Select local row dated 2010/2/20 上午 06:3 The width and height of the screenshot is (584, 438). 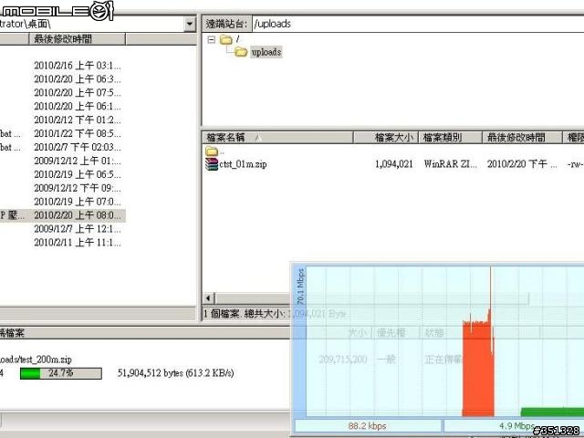[x=78, y=79]
